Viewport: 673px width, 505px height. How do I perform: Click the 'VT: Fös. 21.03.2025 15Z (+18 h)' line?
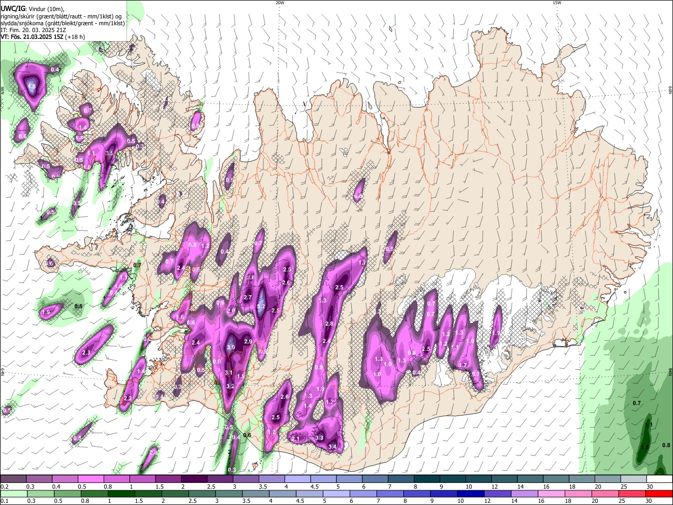[x=43, y=37]
